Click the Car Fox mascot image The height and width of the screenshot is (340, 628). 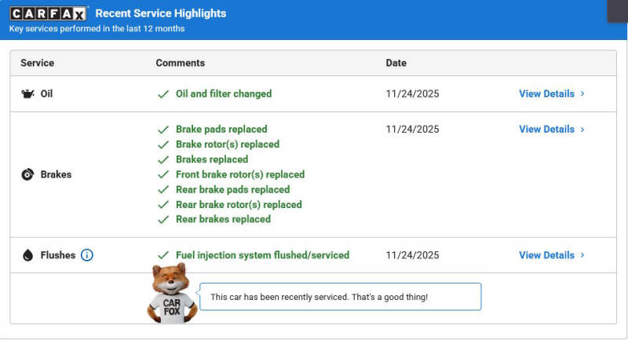coord(170,294)
